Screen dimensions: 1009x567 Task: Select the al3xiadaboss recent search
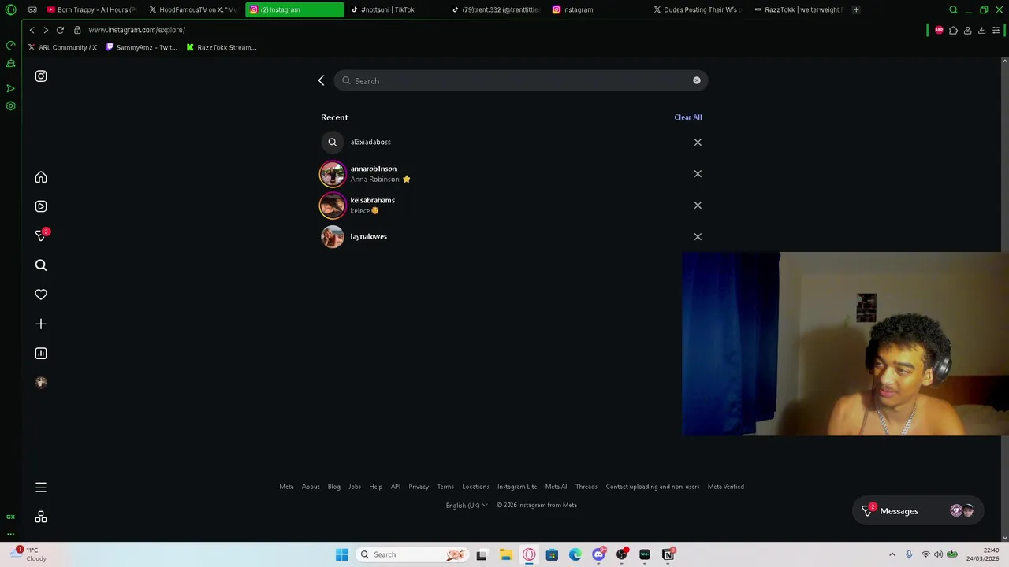pyautogui.click(x=511, y=142)
